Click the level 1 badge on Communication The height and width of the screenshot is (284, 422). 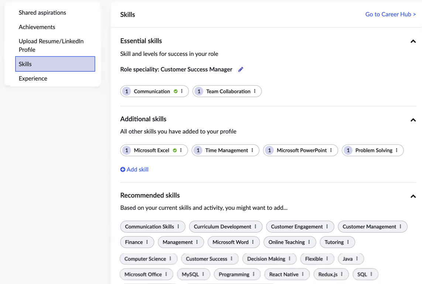click(x=127, y=91)
